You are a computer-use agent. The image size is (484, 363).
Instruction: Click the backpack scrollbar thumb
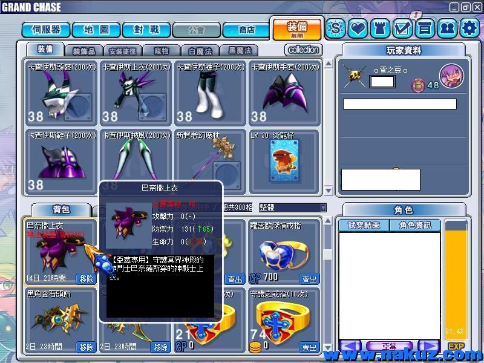(328, 255)
